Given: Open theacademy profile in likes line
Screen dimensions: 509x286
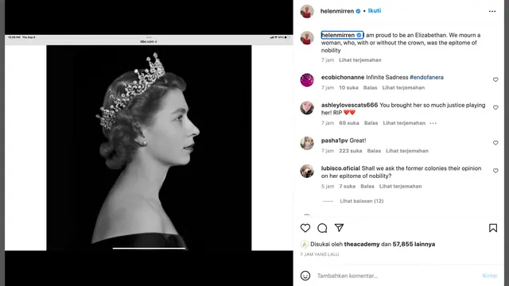Looking at the screenshot, I should click(362, 244).
